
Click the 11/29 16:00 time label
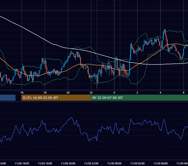[22, 163]
